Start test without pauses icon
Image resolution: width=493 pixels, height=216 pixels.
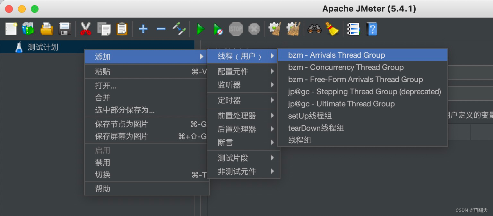[218, 29]
